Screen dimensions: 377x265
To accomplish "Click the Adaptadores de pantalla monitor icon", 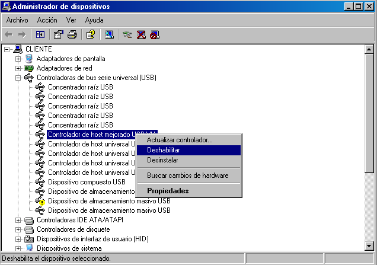I will 29,59.
